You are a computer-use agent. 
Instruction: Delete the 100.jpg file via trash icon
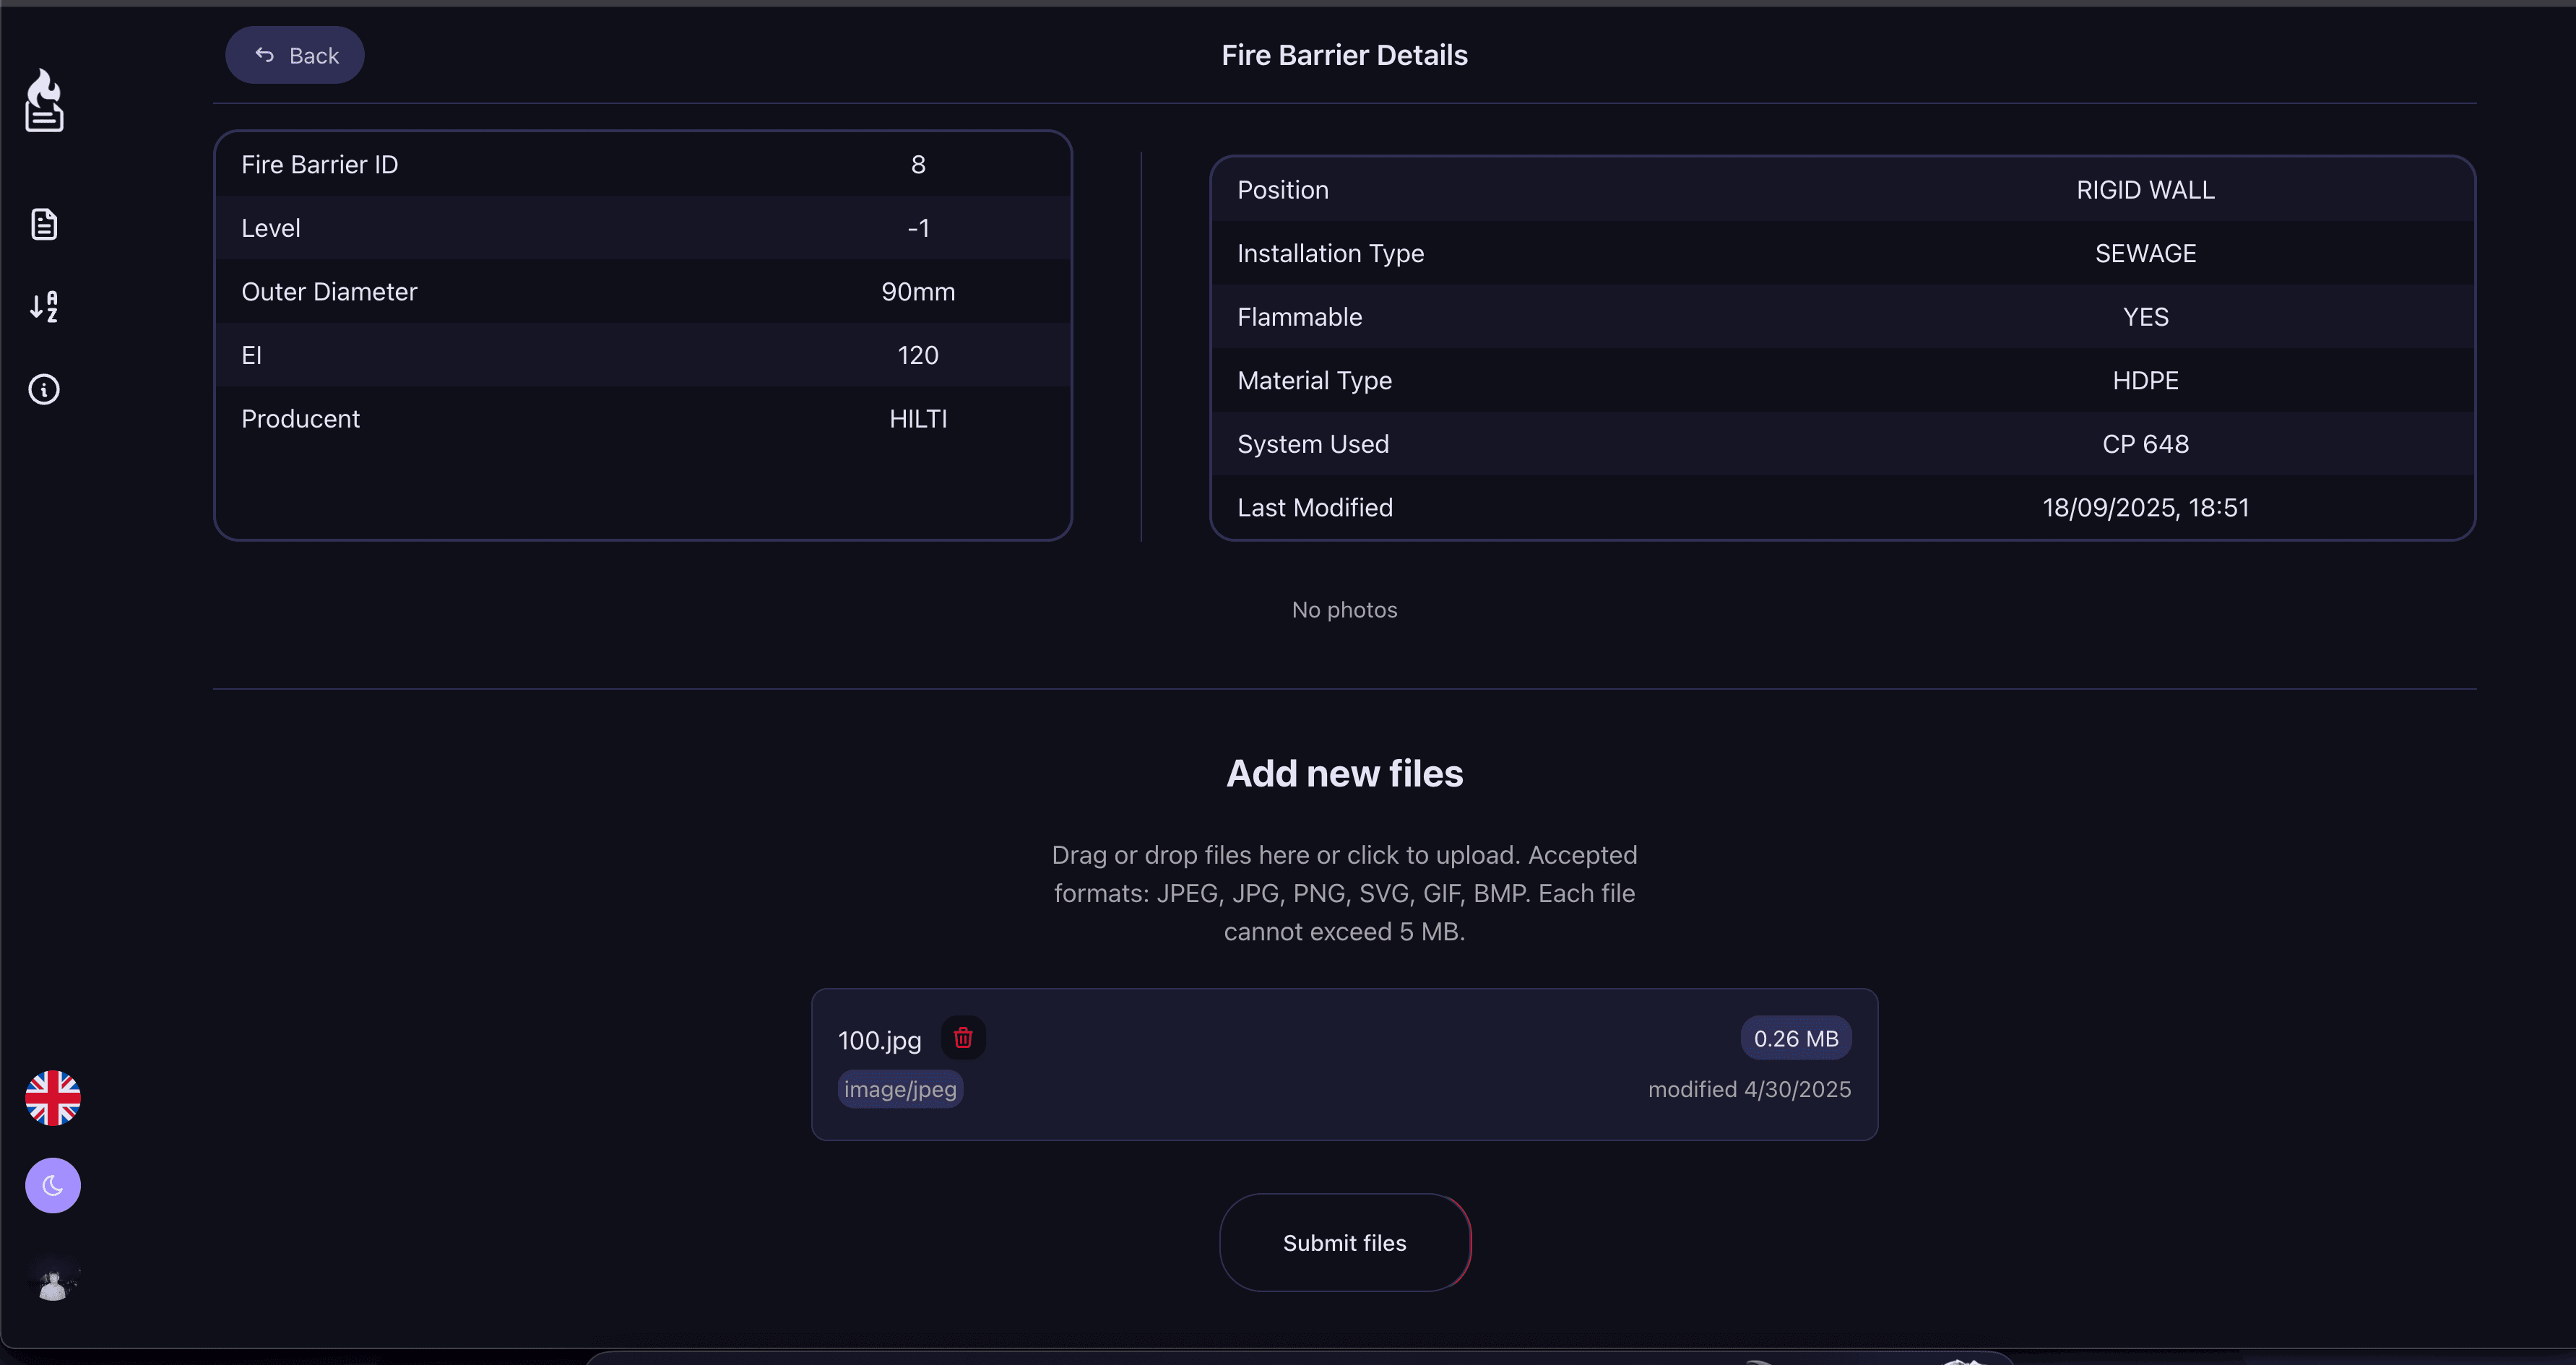962,1038
